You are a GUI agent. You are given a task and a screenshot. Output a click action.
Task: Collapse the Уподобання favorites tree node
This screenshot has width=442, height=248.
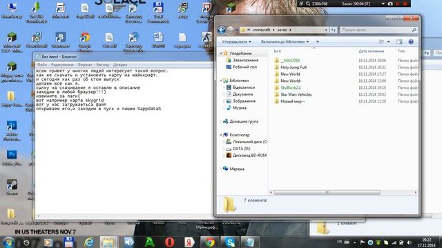(x=221, y=53)
